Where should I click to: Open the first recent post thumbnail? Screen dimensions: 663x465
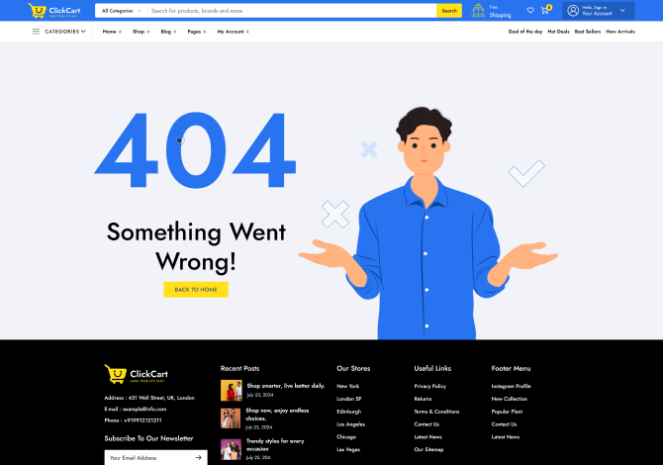tap(231, 390)
